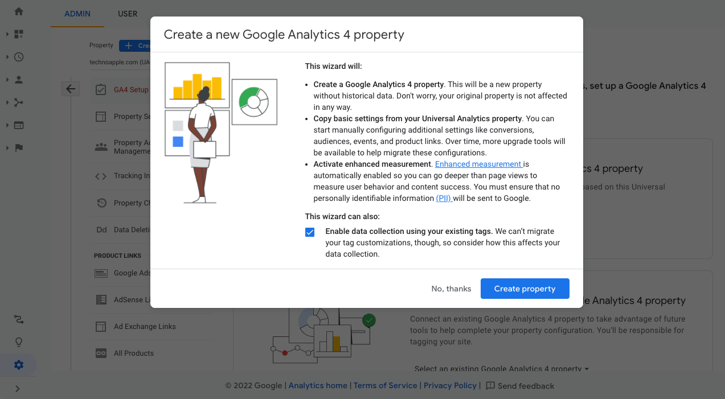
Task: Open Behavior reports via the newspaper icon
Action: [x=18, y=125]
